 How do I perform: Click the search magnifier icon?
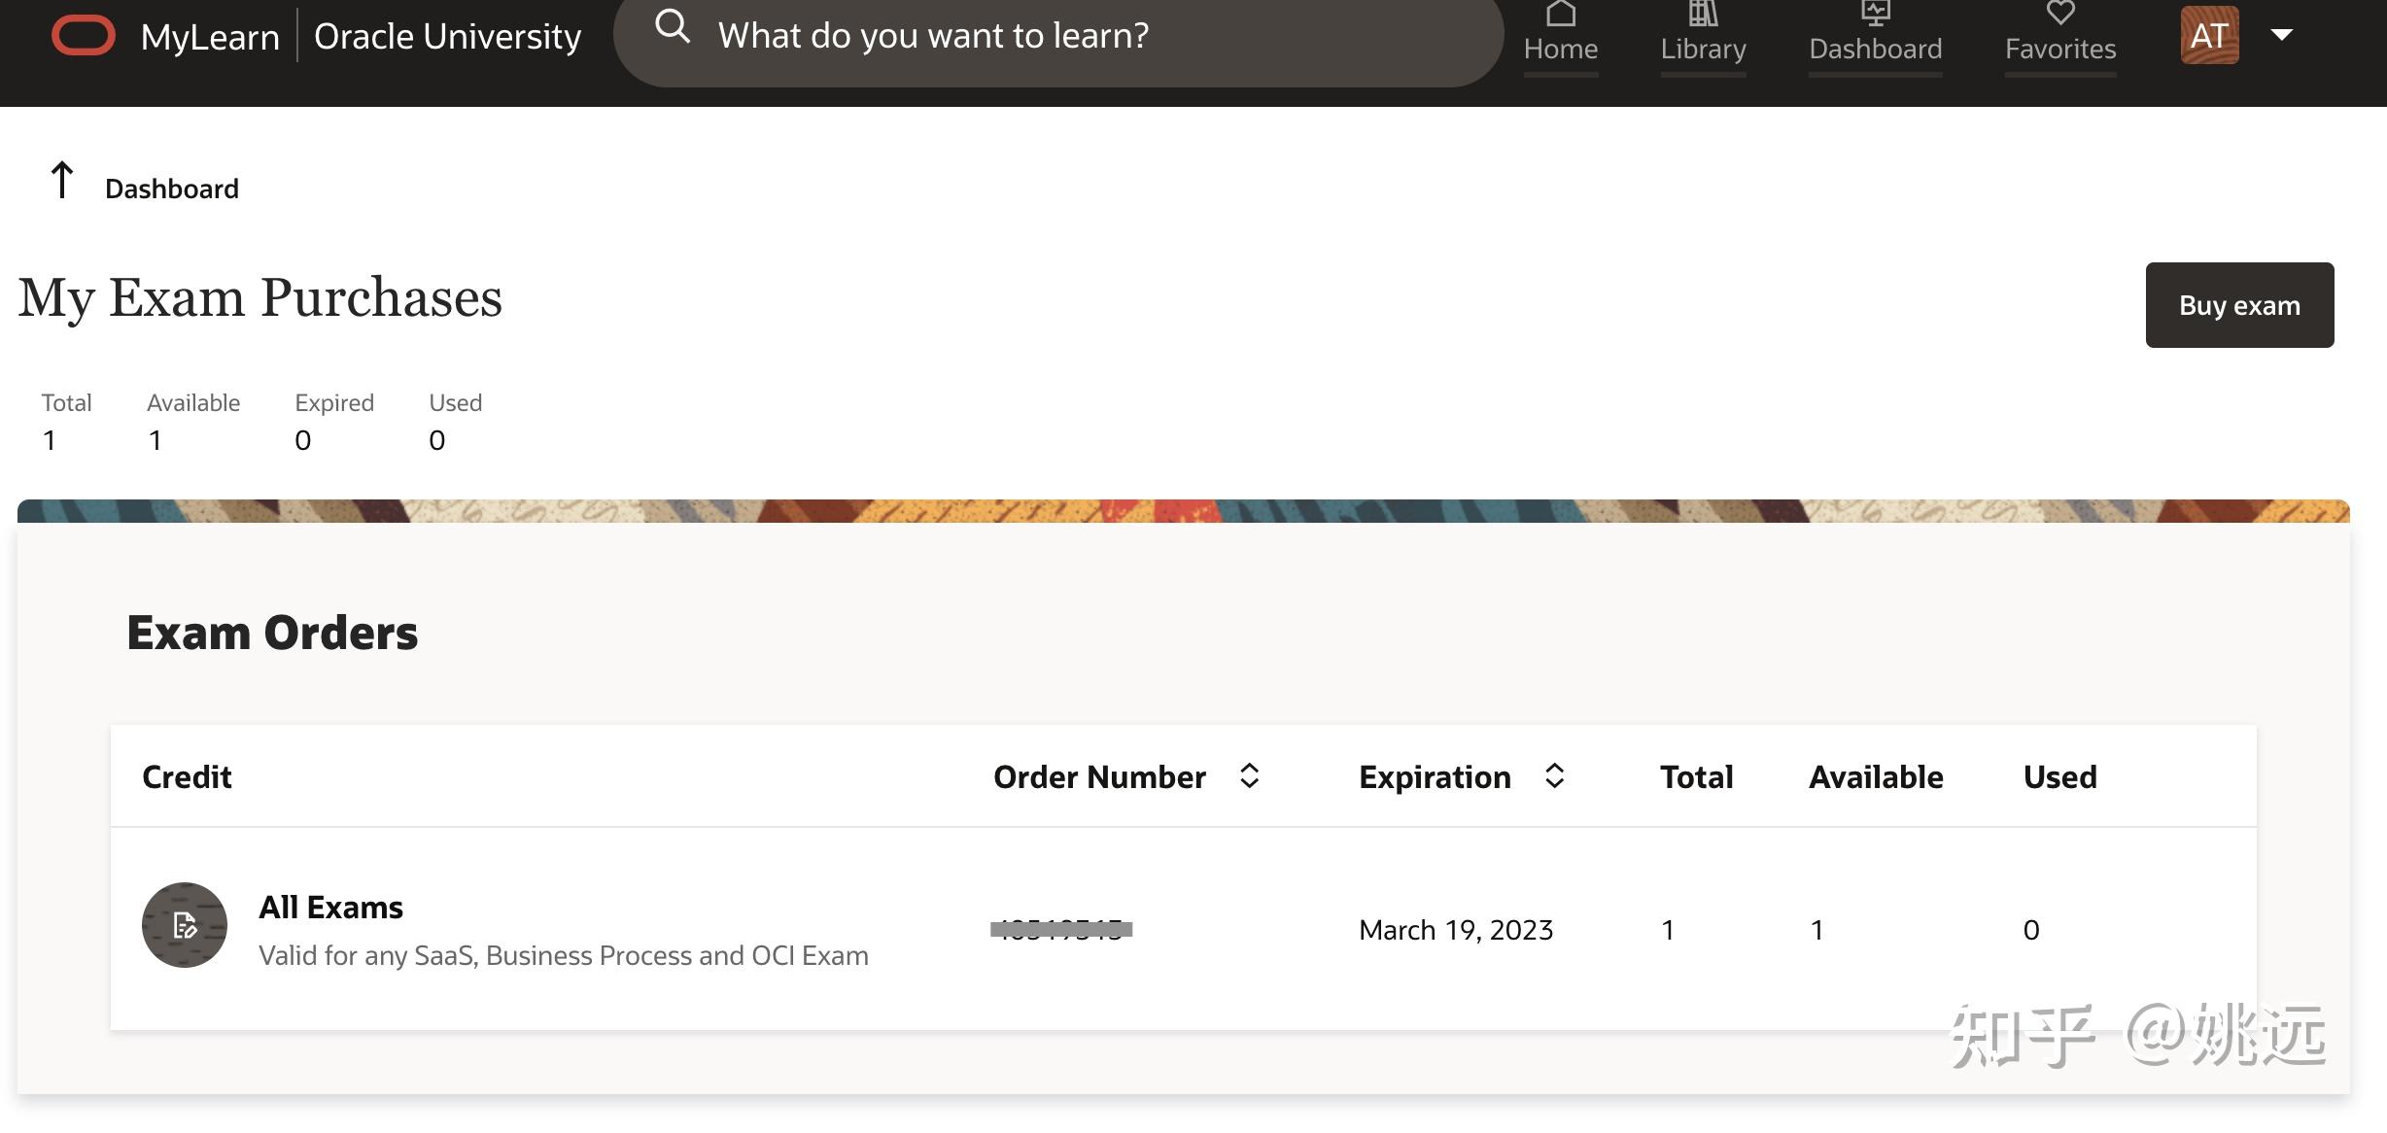click(x=672, y=27)
